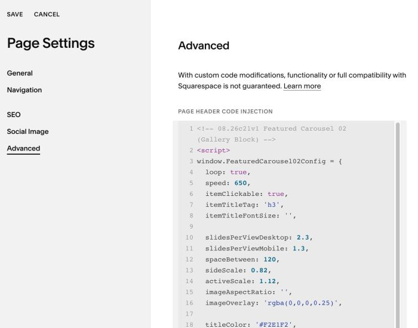This screenshot has width=418, height=328.
Task: Click the slidesPerViewDesktop value 2.3
Action: pos(303,238)
